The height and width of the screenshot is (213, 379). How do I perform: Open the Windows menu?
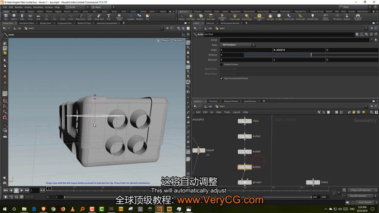click(38, 7)
